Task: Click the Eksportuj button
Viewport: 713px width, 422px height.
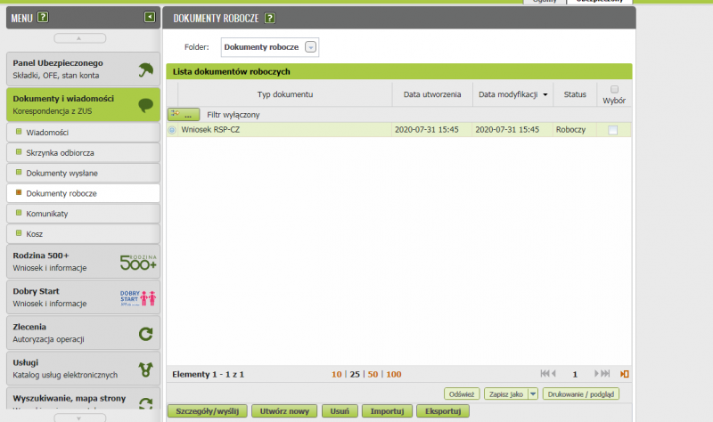Action: pos(442,411)
